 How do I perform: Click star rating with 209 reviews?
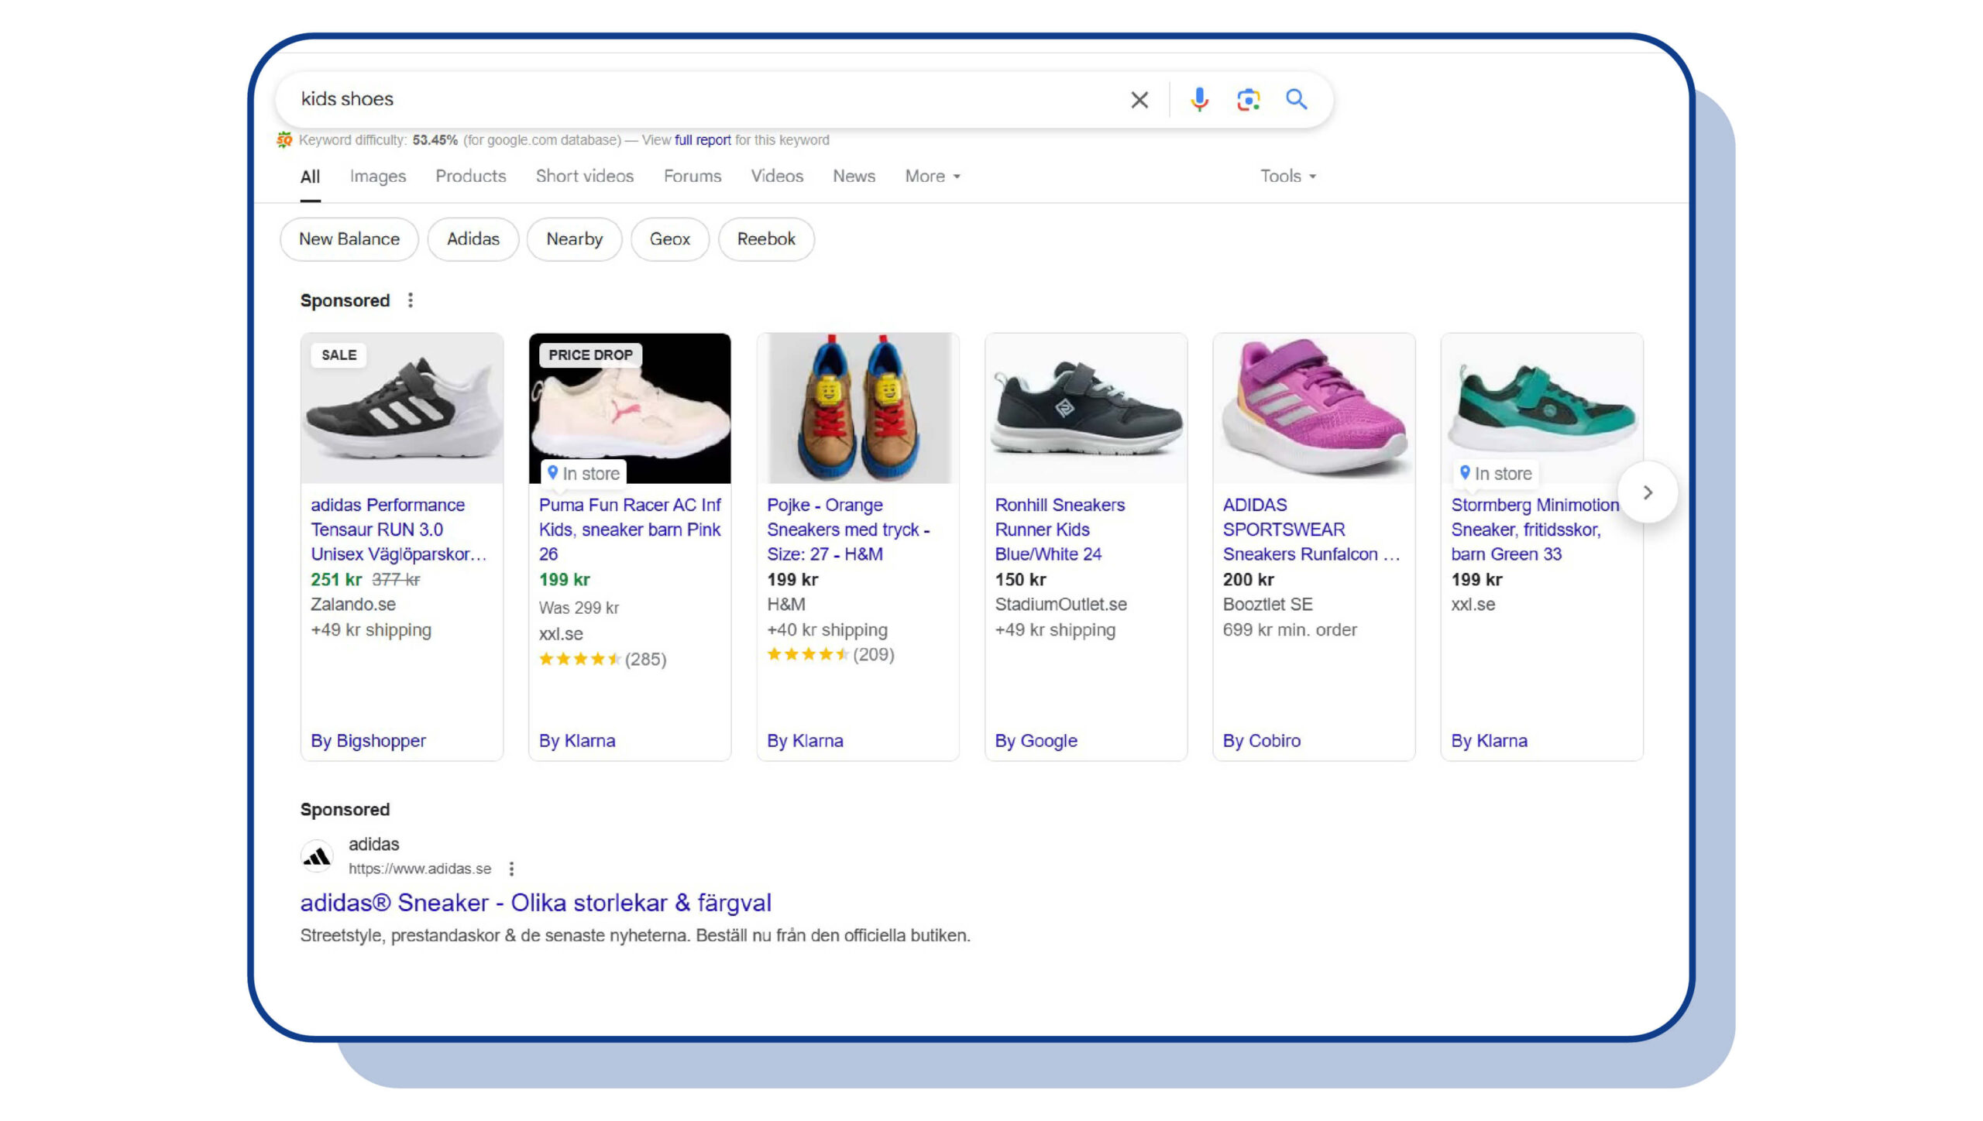click(x=830, y=654)
